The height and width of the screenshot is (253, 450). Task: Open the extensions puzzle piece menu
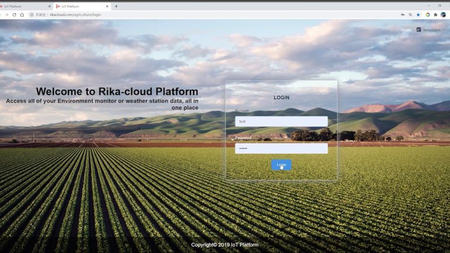click(435, 15)
